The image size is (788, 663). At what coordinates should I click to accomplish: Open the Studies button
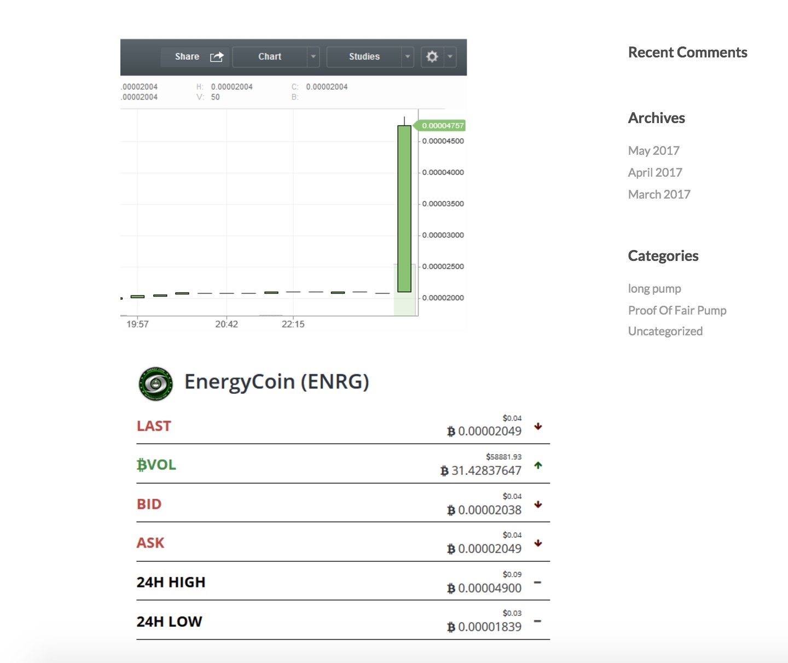364,56
